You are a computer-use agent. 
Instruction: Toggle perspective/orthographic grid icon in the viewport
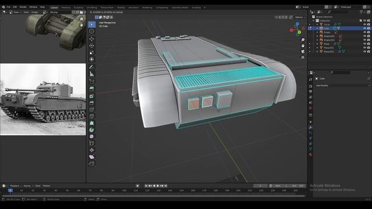(303, 57)
